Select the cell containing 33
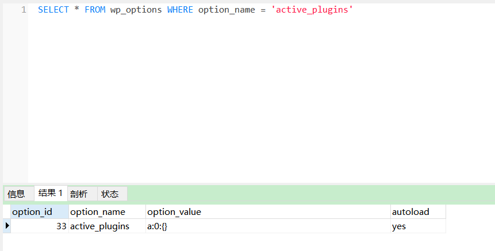The height and width of the screenshot is (251, 495). (39, 226)
